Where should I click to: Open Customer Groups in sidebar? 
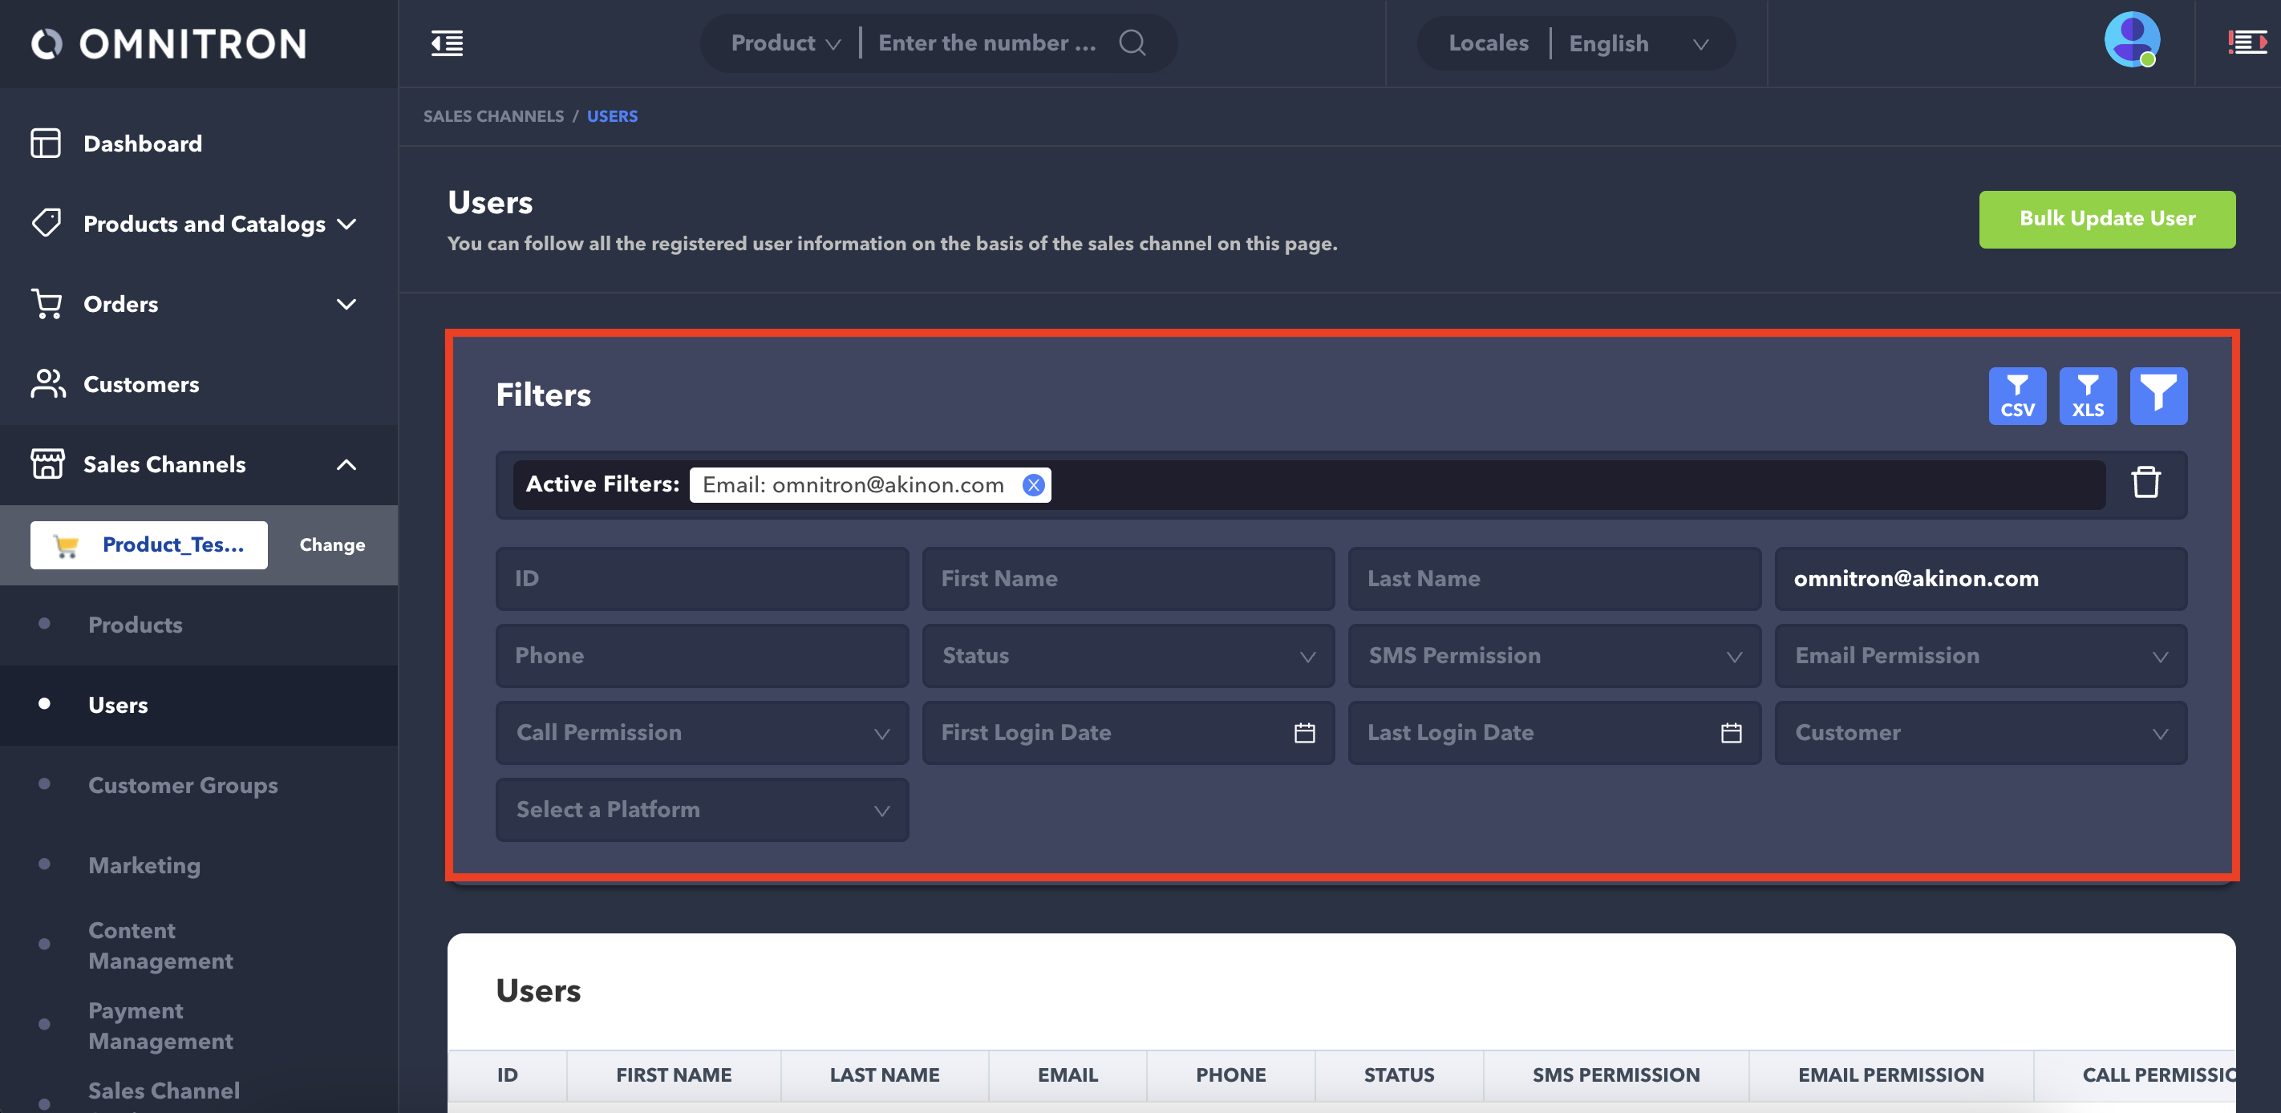click(x=182, y=785)
